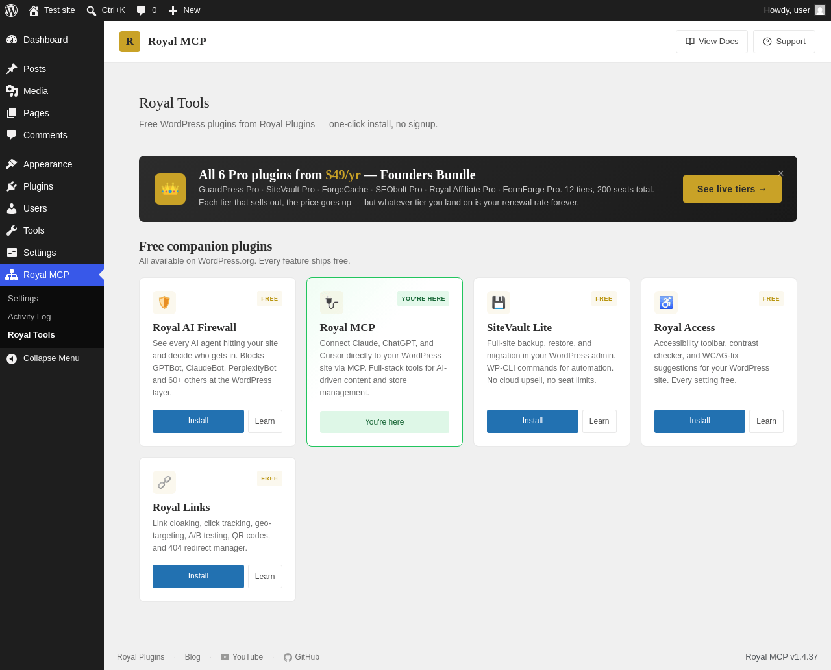Open the comments bubble icon in admin bar

141,10
